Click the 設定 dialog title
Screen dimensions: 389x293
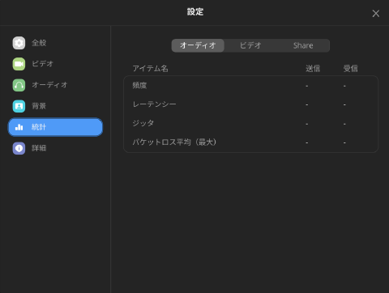pos(195,12)
